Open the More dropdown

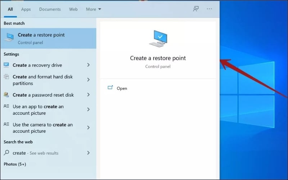tap(94, 9)
